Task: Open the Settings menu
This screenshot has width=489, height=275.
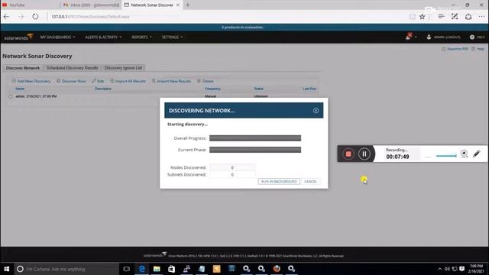Action: [172, 37]
